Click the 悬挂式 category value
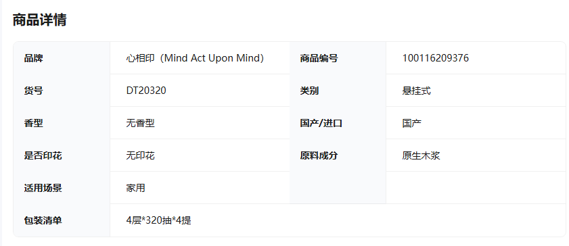The width and height of the screenshot is (569, 246). [x=416, y=91]
